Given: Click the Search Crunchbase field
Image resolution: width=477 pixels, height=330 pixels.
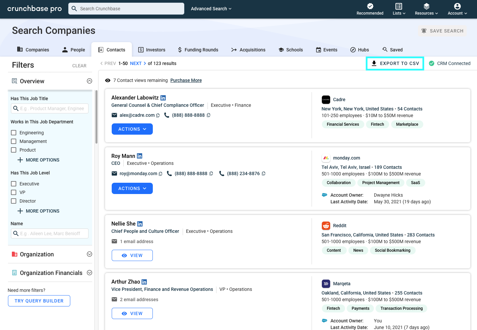Looking at the screenshot, I should pyautogui.click(x=126, y=9).
